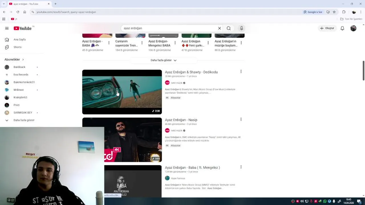Open the title Ayaz Erdoğan - Baba ( ft. Mengelez )
Image resolution: width=365 pixels, height=205 pixels.
pos(192,167)
